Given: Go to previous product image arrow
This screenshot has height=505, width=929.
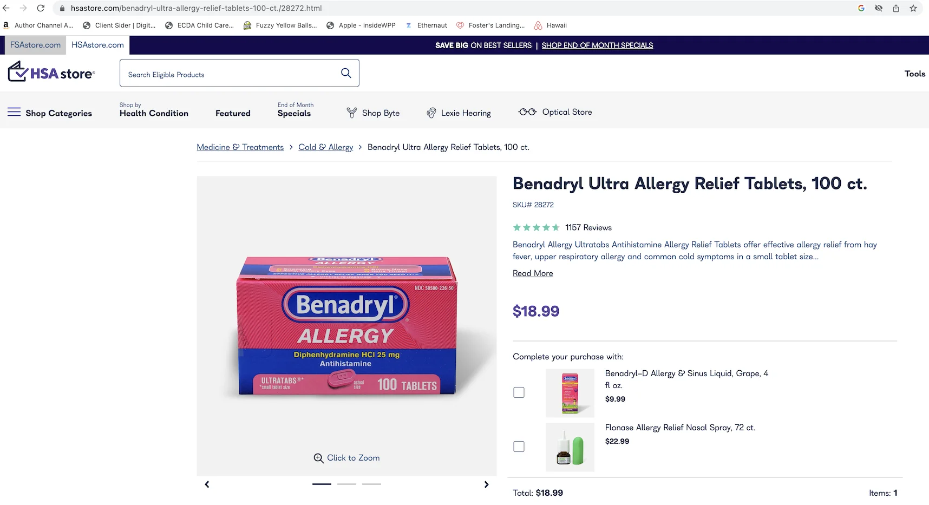Looking at the screenshot, I should coord(207,484).
